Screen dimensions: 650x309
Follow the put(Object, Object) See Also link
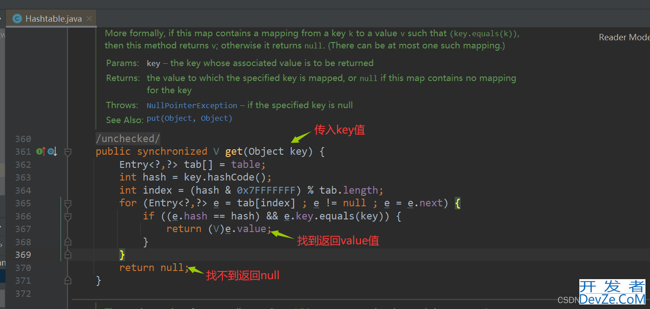pyautogui.click(x=189, y=119)
